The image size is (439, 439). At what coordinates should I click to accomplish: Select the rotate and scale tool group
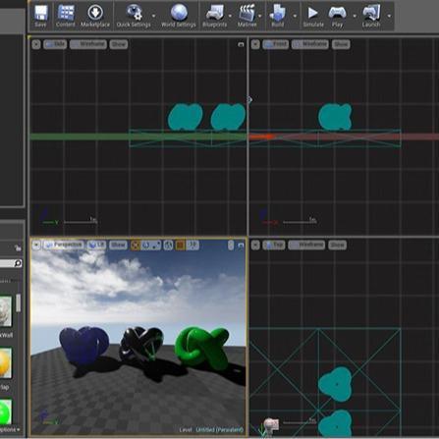tap(151, 245)
